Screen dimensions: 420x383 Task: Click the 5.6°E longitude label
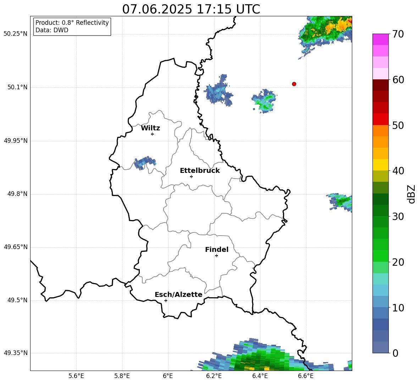(76, 376)
